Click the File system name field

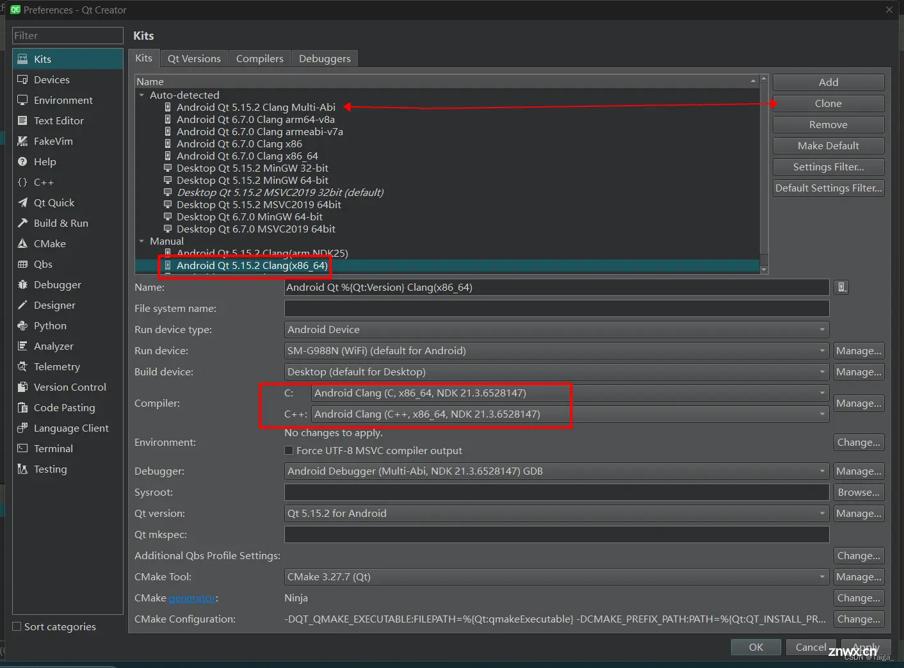[x=556, y=308]
